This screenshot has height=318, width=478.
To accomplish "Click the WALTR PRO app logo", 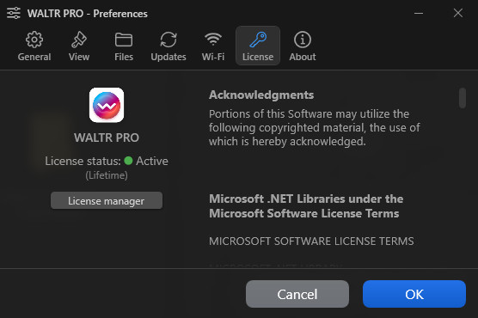I will (107, 105).
